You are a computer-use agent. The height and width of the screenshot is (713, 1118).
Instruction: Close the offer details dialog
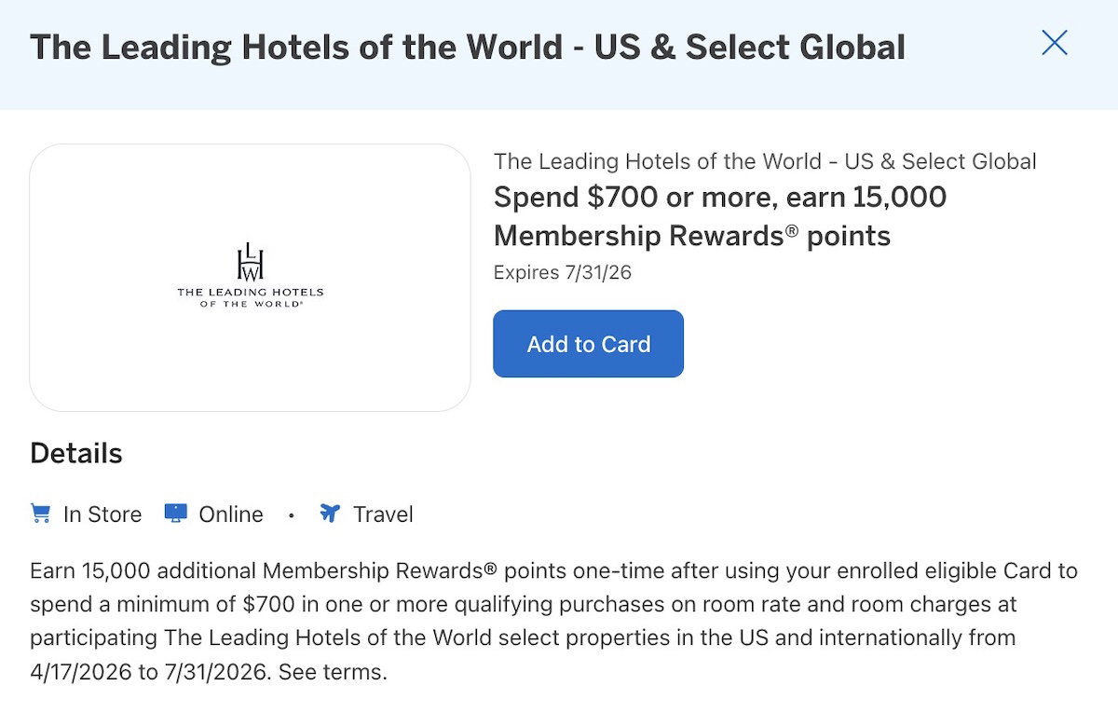(1054, 43)
